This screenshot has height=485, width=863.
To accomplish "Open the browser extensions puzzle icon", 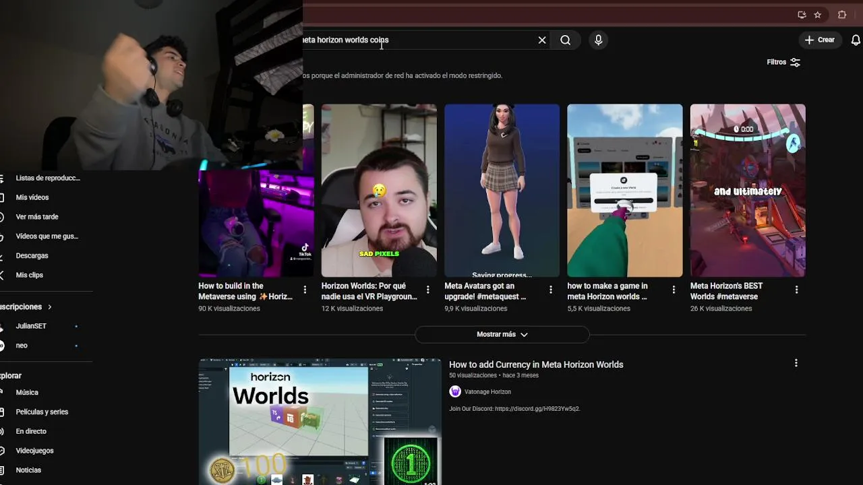I will 842,15.
